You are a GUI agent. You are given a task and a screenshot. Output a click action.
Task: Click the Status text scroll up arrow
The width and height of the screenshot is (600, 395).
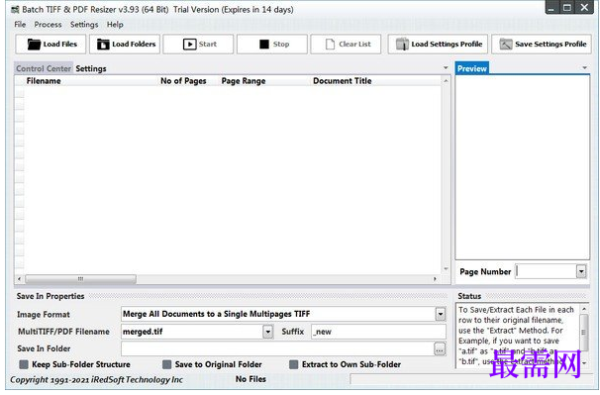point(584,309)
